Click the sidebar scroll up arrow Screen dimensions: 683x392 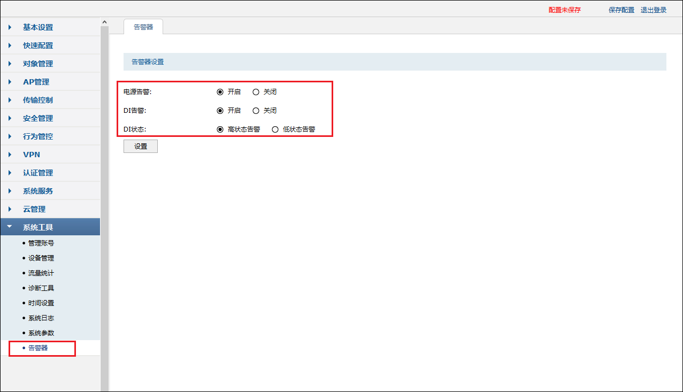point(104,22)
